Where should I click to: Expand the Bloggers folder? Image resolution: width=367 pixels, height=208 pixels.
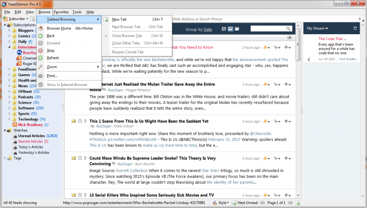pyautogui.click(x=9, y=30)
